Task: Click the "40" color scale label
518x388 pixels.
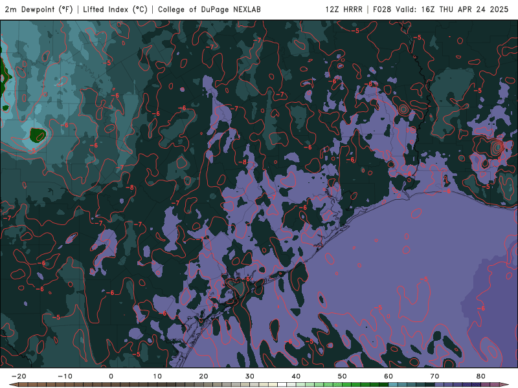Action: click(x=296, y=376)
